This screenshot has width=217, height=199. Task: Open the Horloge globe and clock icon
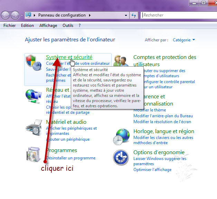pos(121,137)
